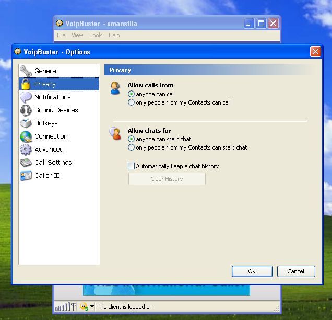
Task: Minimize the VoipBuster smansilla main window
Action: 249,23
